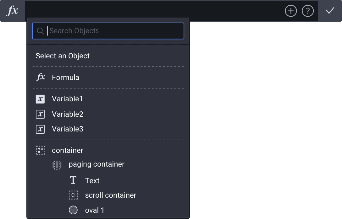Click the search magnifier icon
This screenshot has height=219, width=342.
[x=40, y=31]
